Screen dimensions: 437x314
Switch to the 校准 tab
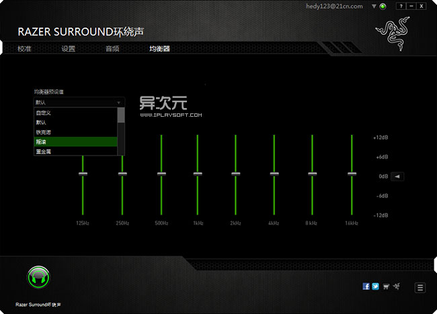point(24,49)
